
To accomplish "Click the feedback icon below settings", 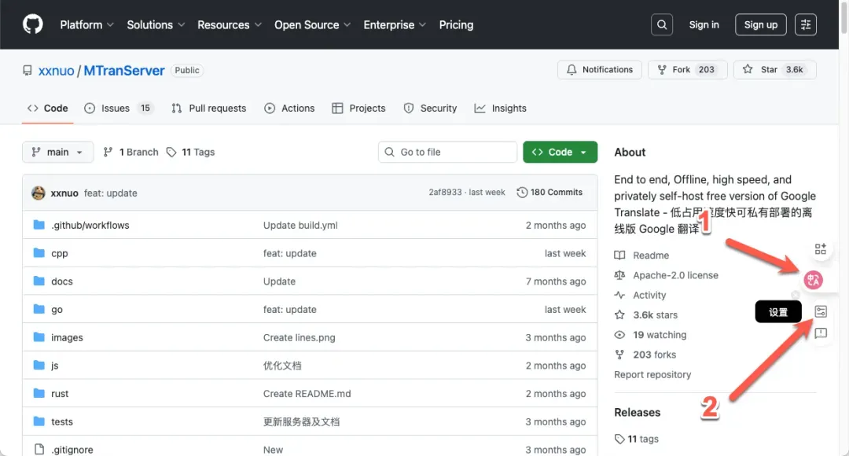I will 821,333.
